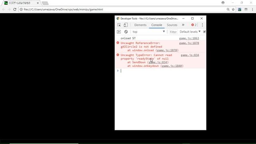The image size is (256, 144).
Task: Open game.js:1878 link beside ReferenceError
Action: (189, 43)
